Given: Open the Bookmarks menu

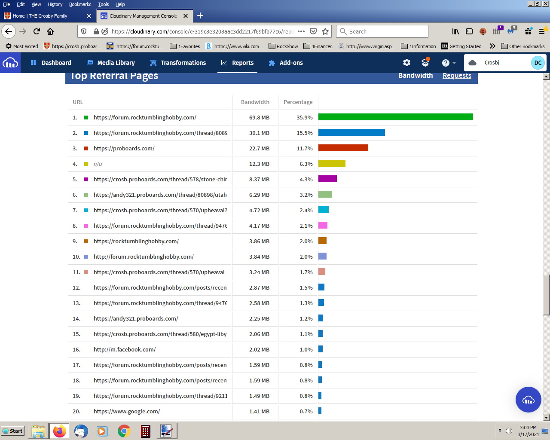Looking at the screenshot, I should point(80,4).
